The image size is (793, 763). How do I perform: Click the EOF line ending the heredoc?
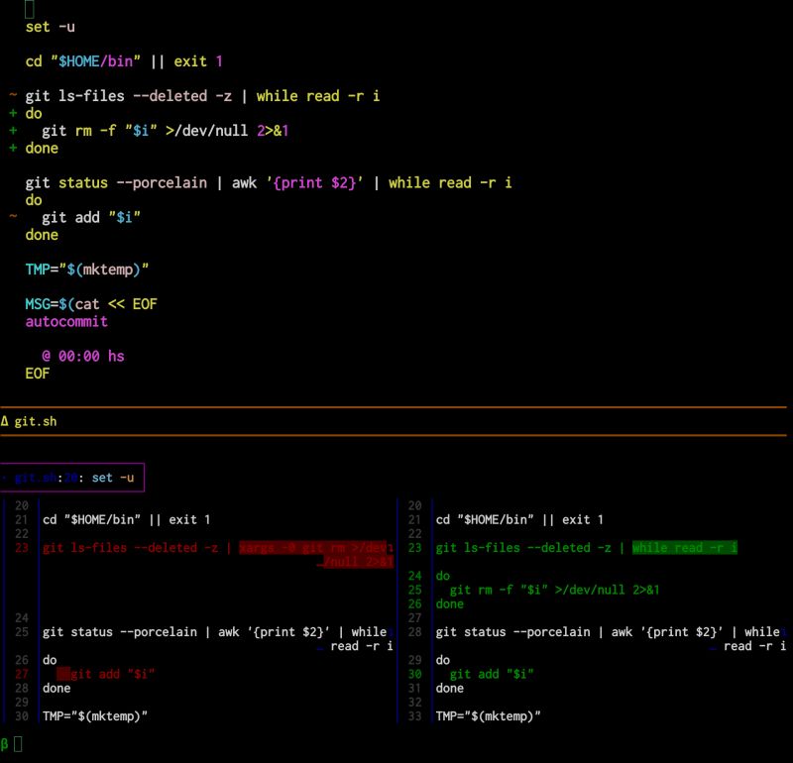[36, 374]
